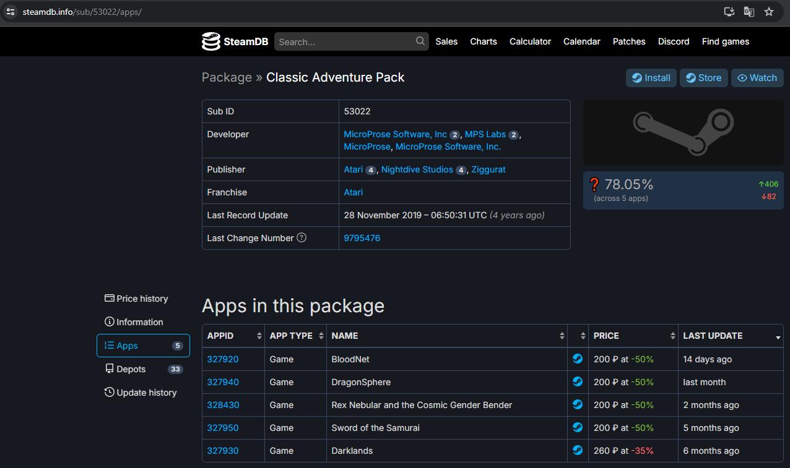Open Steam store icon for Sword of the Samurai
The height and width of the screenshot is (468, 790).
tap(578, 427)
